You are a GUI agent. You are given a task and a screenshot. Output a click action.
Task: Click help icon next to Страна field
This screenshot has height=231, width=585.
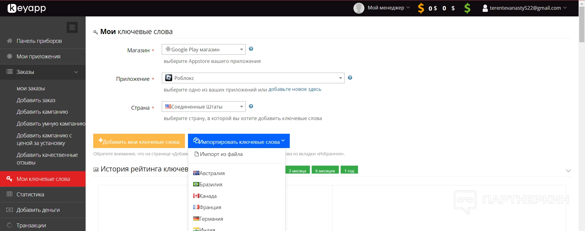251,106
